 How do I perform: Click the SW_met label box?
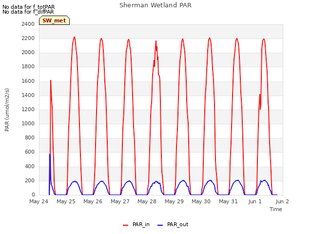(54, 20)
